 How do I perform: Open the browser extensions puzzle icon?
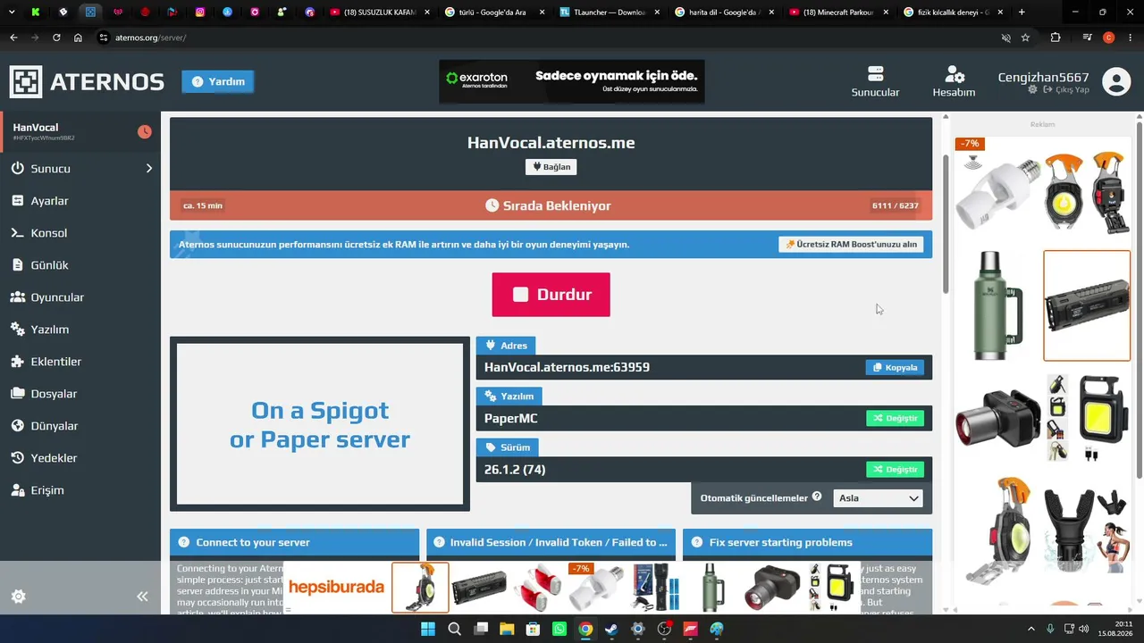click(1056, 38)
